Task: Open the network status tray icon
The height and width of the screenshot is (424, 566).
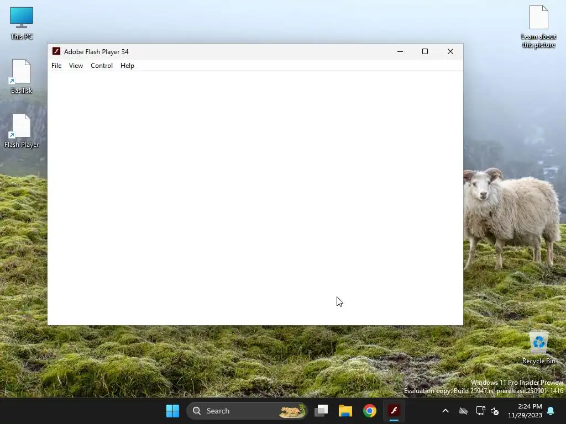Action: [480, 411]
